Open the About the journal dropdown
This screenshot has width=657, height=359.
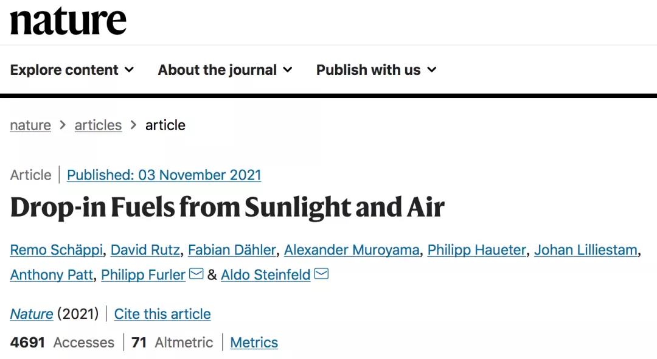[x=225, y=70]
